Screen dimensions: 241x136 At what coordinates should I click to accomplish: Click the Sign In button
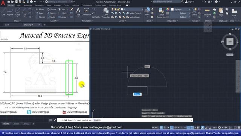(190, 2)
